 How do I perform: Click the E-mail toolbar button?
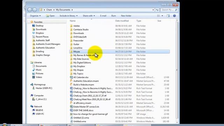pyautogui.click(x=103, y=16)
